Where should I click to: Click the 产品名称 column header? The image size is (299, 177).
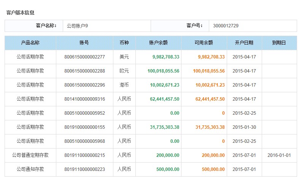click(x=30, y=43)
